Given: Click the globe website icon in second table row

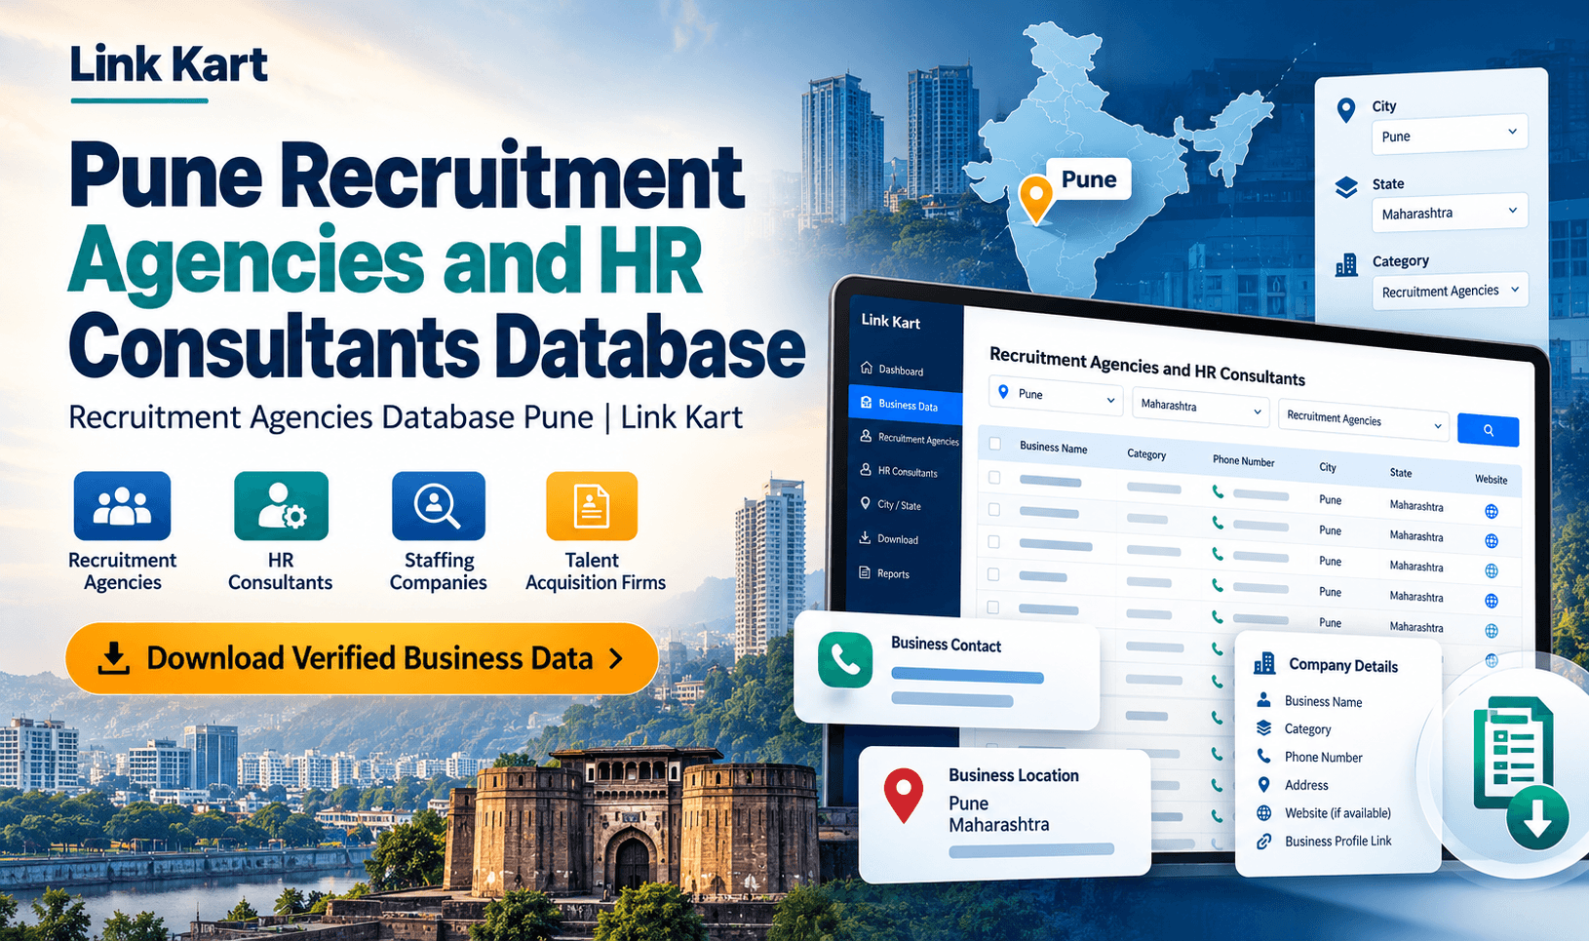Looking at the screenshot, I should (x=1492, y=541).
